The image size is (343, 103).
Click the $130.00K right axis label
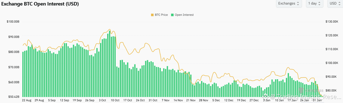coord(331,22)
